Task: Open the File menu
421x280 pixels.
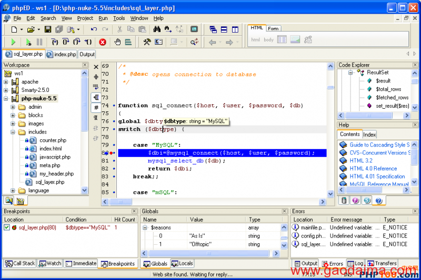Action: click(17, 18)
